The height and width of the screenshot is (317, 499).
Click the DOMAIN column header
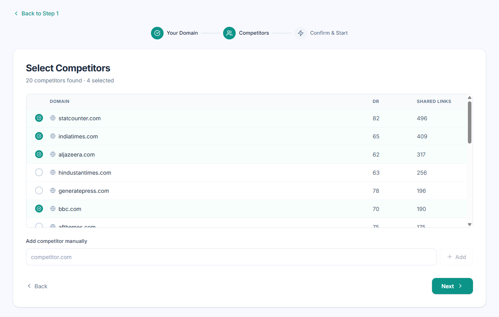tap(60, 101)
